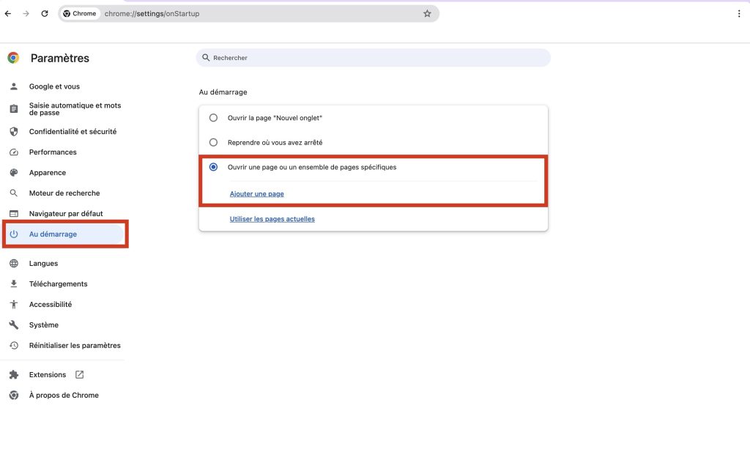Screen dimensions: 750x449
Task: Open Confidentialité et sécurité settings
Action: [x=73, y=132]
